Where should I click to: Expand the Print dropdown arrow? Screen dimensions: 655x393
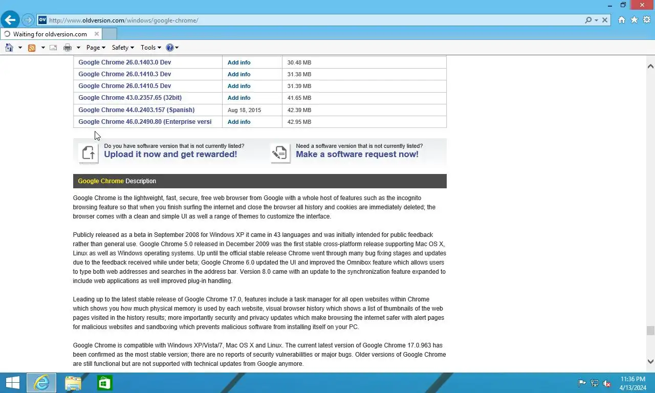78,48
